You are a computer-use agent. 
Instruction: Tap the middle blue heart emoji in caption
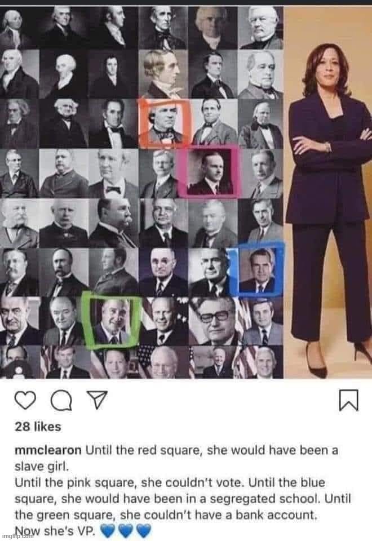pyautogui.click(x=125, y=531)
